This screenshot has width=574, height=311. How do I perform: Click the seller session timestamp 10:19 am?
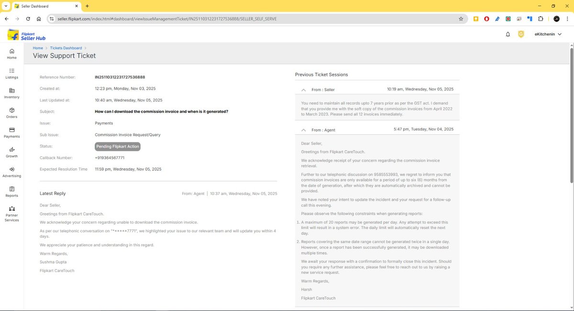tap(420, 89)
